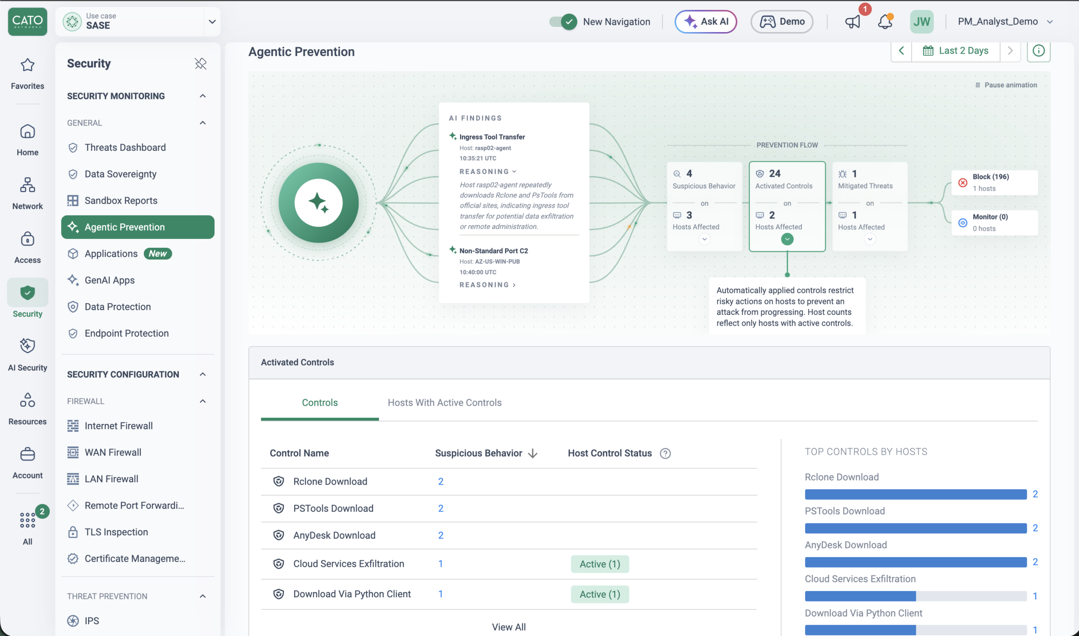
Task: Collapse the Threat Prevention group
Action: [x=203, y=596]
